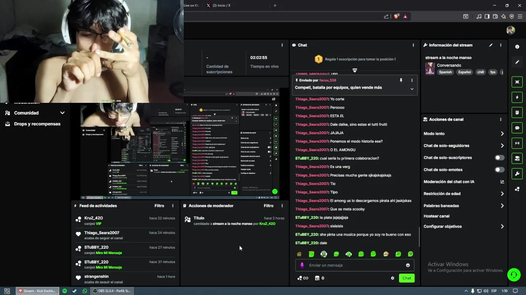Click the Spanish stream tag
This screenshot has height=295, width=526.
click(x=445, y=72)
